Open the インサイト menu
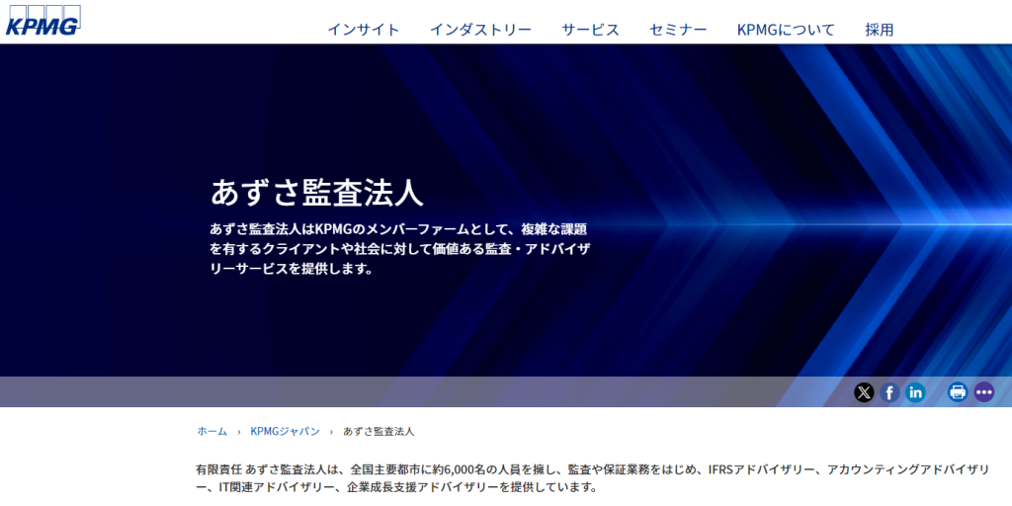Image resolution: width=1012 pixels, height=506 pixels. tap(364, 30)
